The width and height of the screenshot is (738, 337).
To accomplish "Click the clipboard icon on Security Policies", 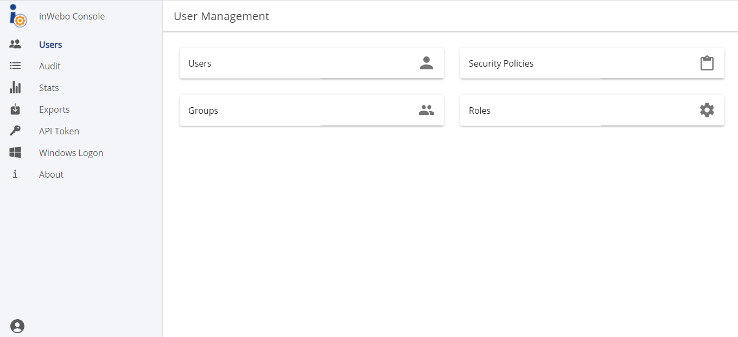I will pyautogui.click(x=707, y=63).
